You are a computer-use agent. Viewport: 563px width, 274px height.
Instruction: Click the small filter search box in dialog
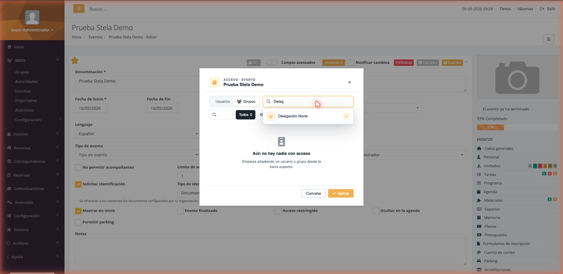coord(221,115)
